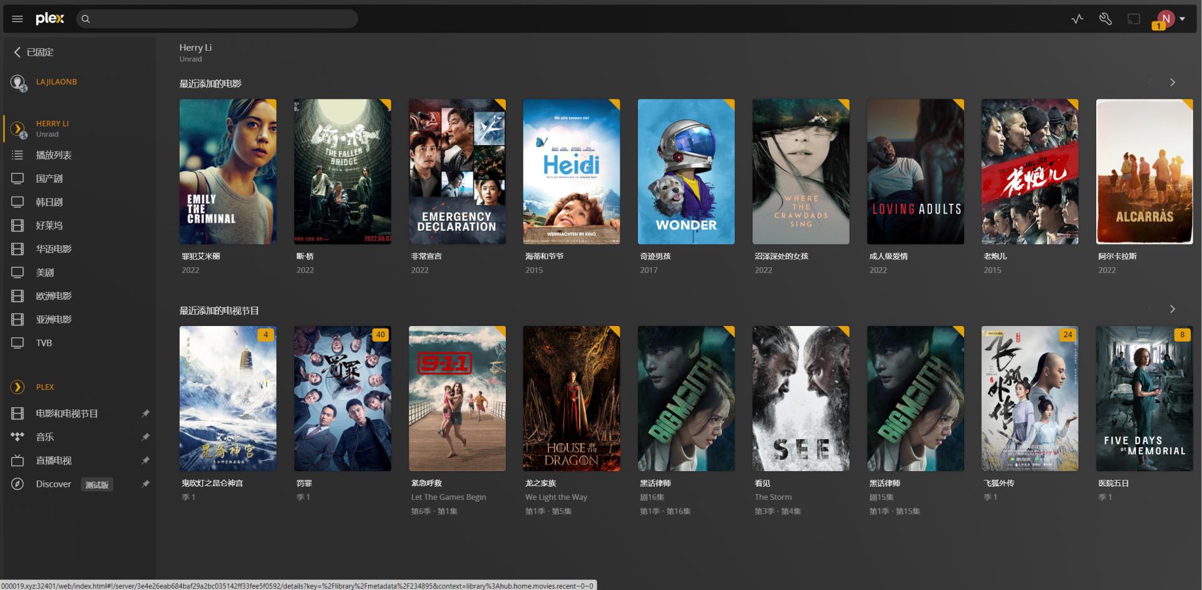Open the Wonder movie poster
This screenshot has width=1202, height=590.
coord(686,171)
